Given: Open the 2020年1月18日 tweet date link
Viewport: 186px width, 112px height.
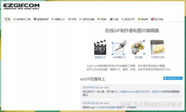Looking at the screenshot, I should [x=91, y=103].
